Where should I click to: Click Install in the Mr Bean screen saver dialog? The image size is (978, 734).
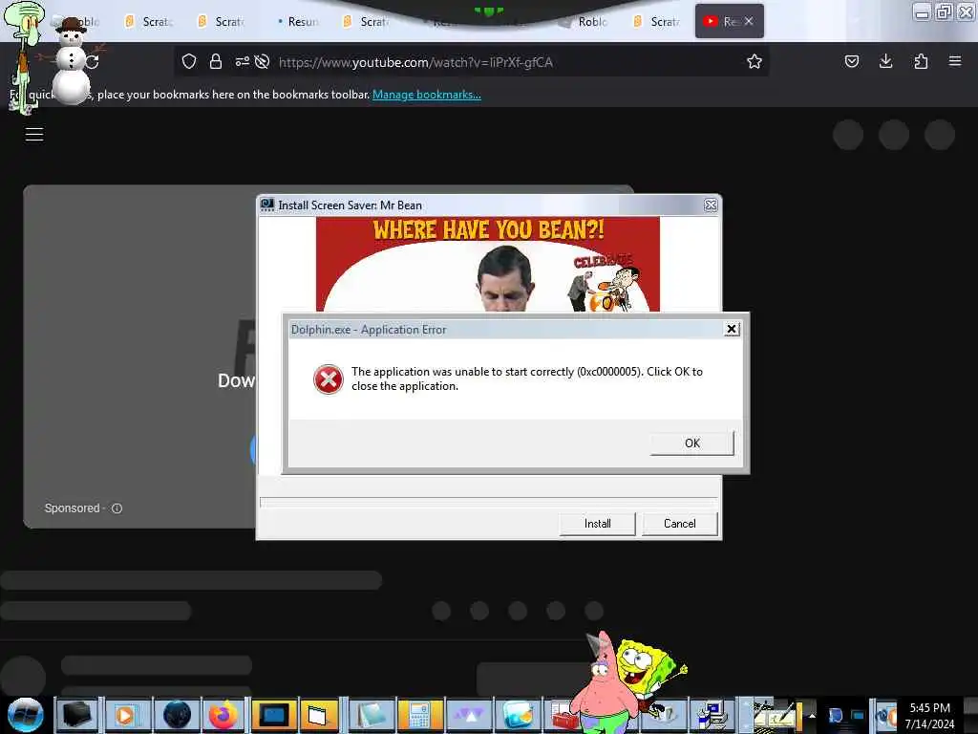pos(597,524)
